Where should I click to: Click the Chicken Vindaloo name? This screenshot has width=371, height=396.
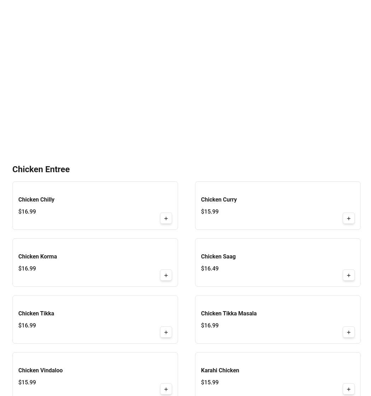(x=40, y=371)
